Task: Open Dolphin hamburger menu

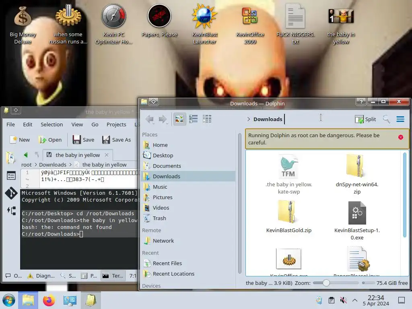Action: click(400, 119)
